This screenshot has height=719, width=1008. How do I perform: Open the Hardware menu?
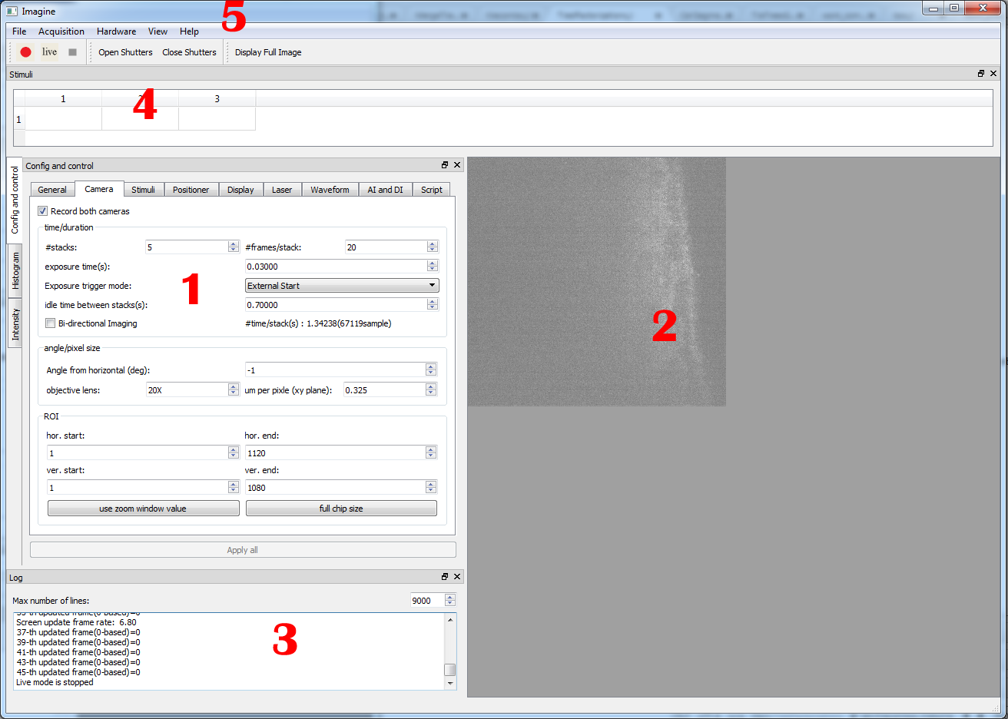[x=116, y=31]
